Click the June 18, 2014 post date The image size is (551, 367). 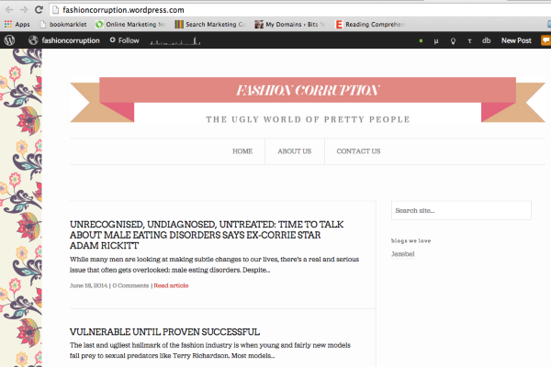coord(88,285)
